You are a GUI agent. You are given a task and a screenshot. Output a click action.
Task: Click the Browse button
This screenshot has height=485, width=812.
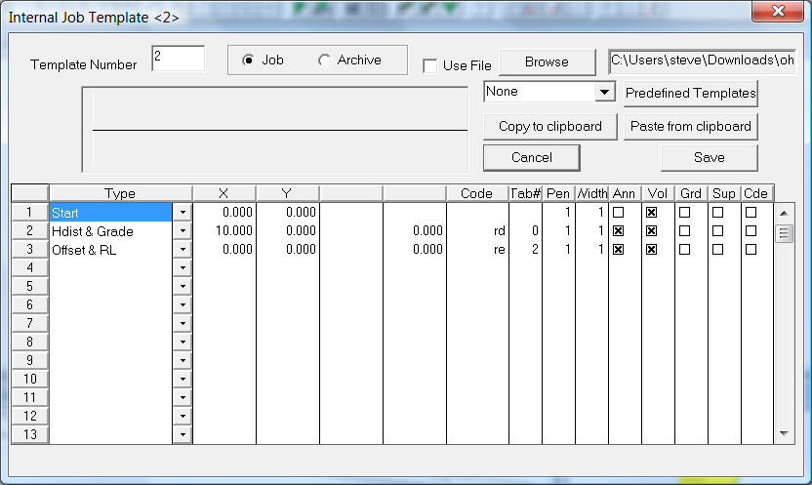(547, 61)
